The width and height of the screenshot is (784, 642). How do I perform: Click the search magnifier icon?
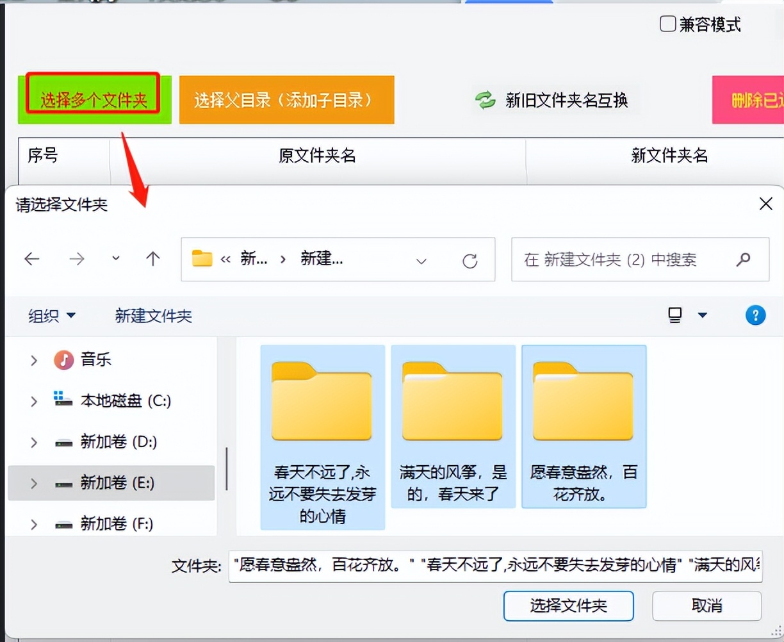click(743, 259)
